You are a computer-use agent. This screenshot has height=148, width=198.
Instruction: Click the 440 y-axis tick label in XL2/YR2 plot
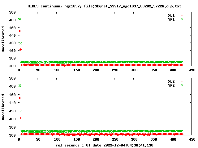point(12,103)
